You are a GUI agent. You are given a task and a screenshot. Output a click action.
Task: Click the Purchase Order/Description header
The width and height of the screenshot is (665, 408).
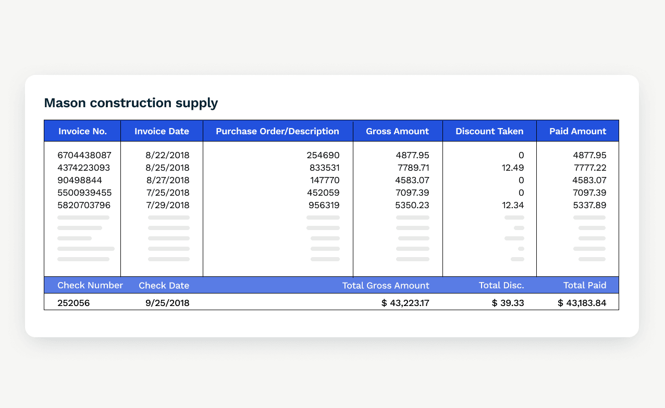[x=277, y=131]
